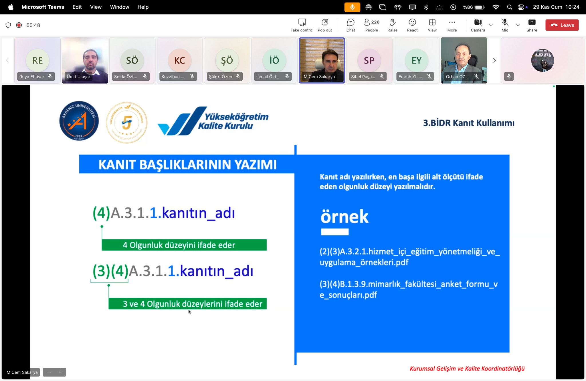Click the muted mic icon on Ruya Ehtiyar tile

(x=50, y=76)
